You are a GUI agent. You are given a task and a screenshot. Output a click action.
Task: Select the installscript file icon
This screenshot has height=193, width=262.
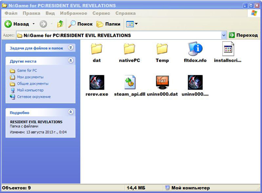228,48
